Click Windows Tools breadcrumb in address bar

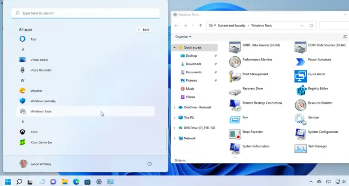(261, 25)
